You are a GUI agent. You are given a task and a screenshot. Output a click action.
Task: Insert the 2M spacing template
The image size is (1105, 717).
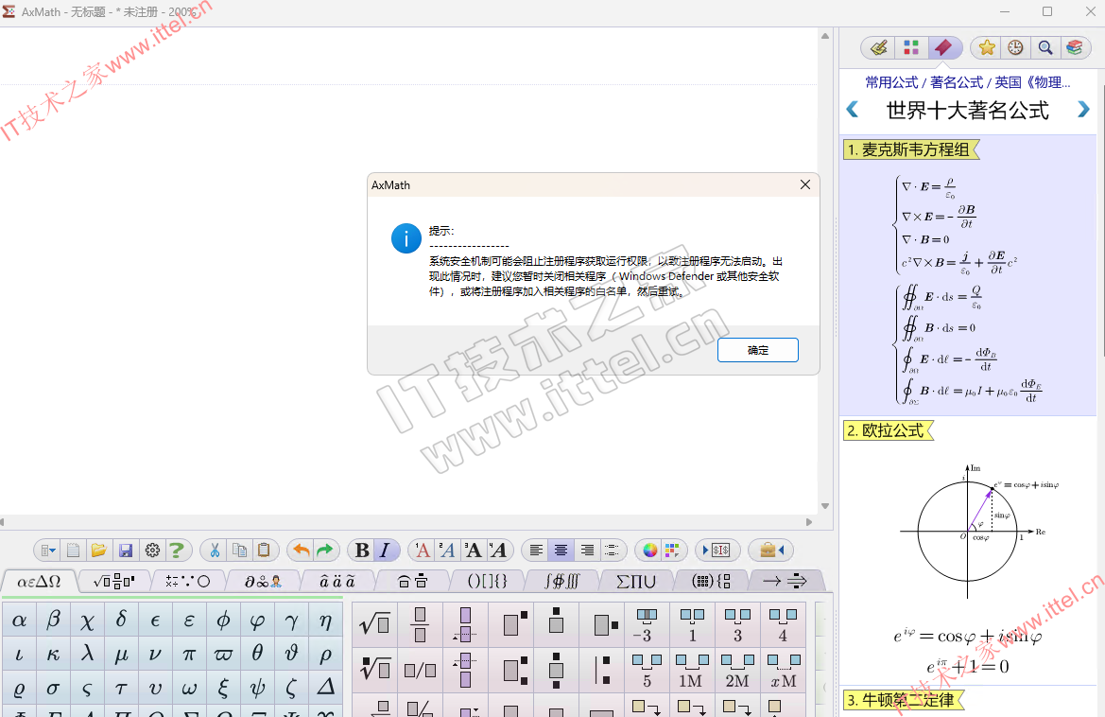(737, 670)
